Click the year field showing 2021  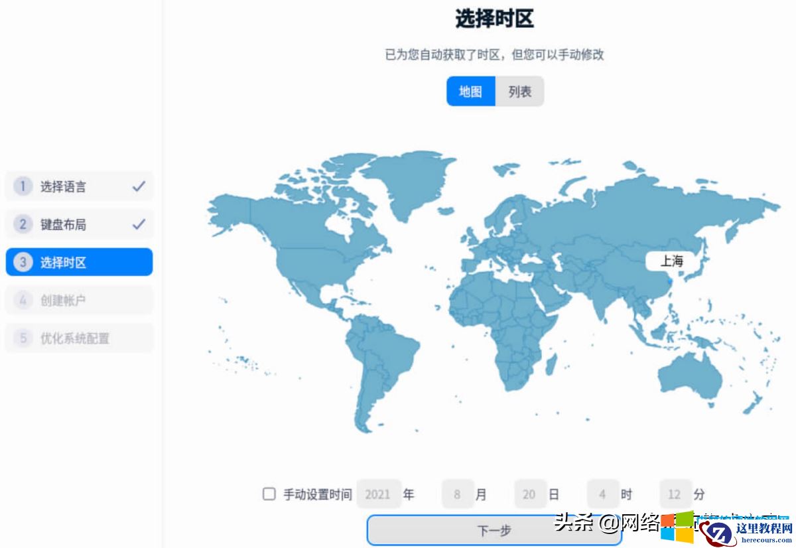379,494
